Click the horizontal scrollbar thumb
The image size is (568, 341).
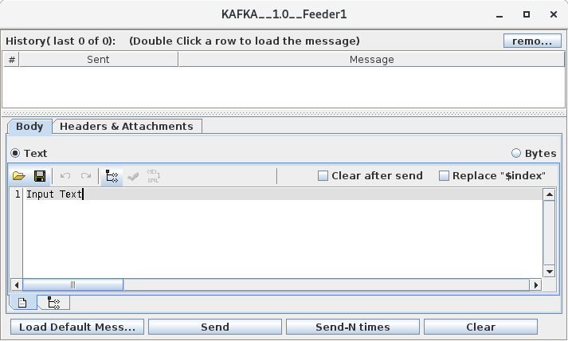point(72,285)
